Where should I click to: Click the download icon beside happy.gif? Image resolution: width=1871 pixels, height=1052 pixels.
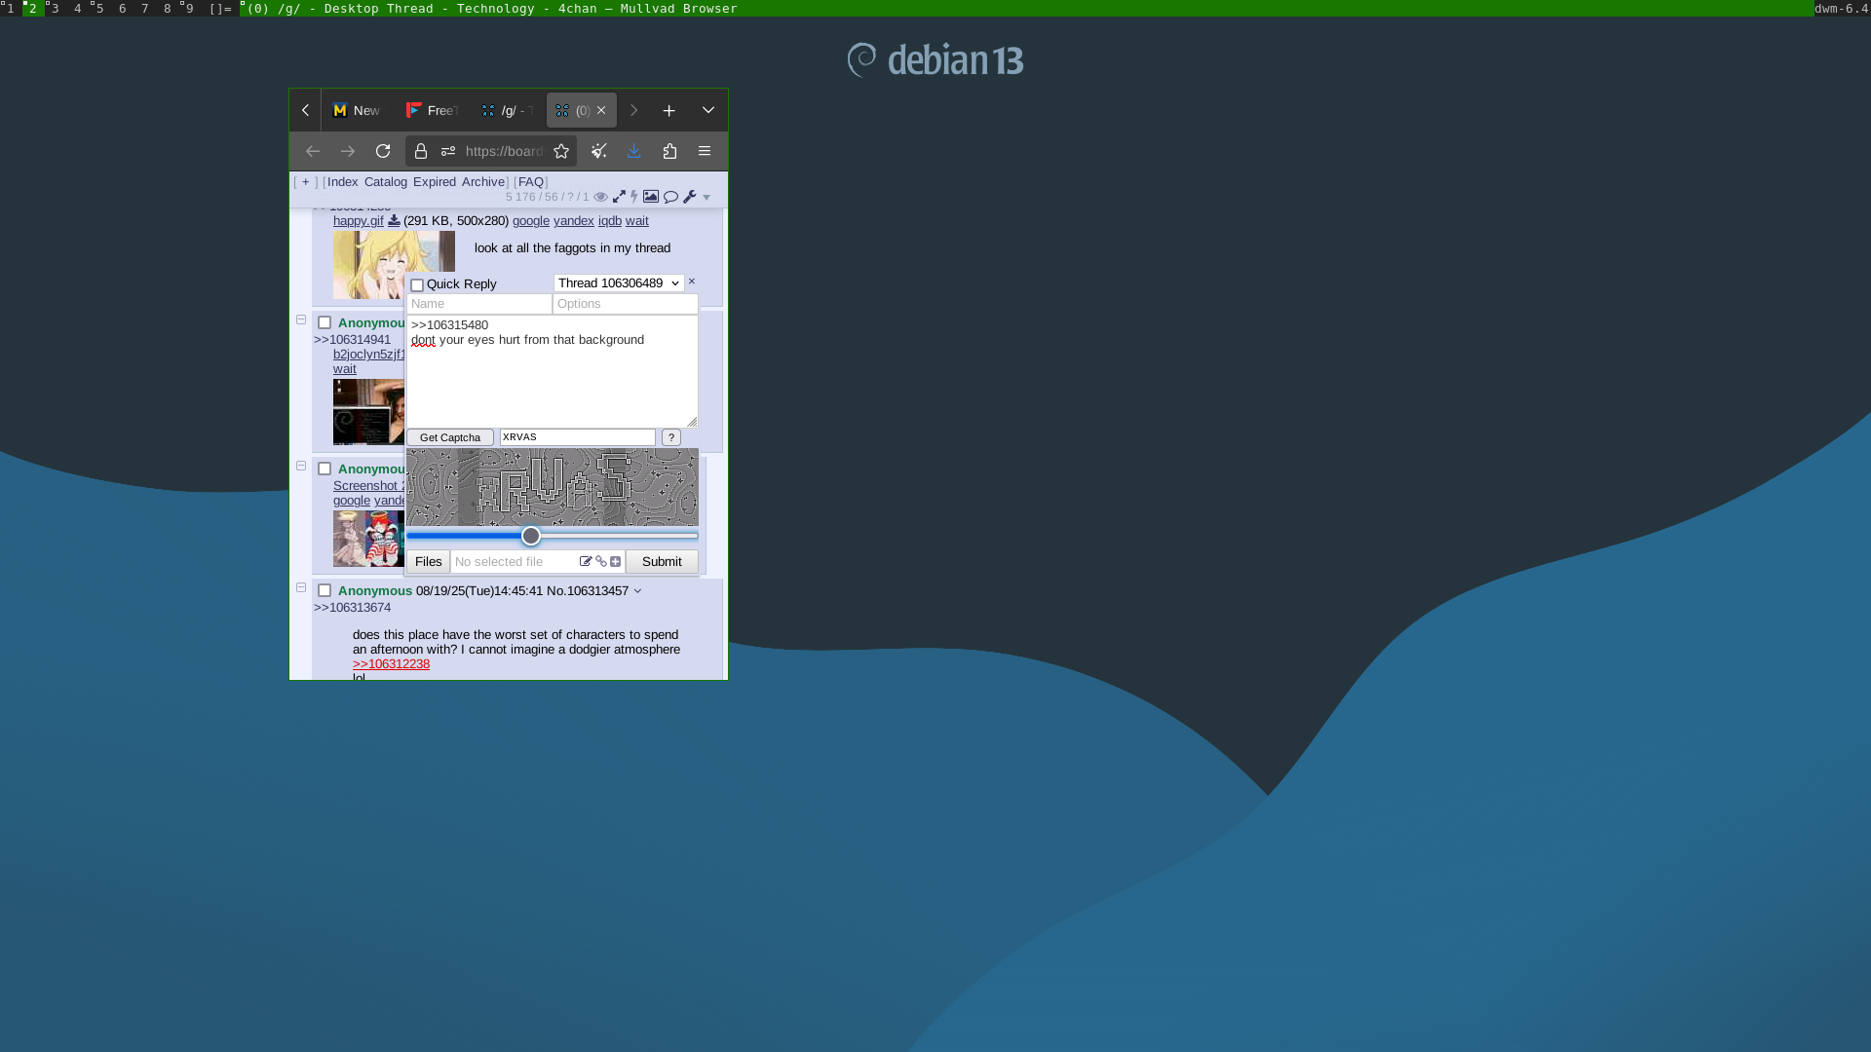394,221
